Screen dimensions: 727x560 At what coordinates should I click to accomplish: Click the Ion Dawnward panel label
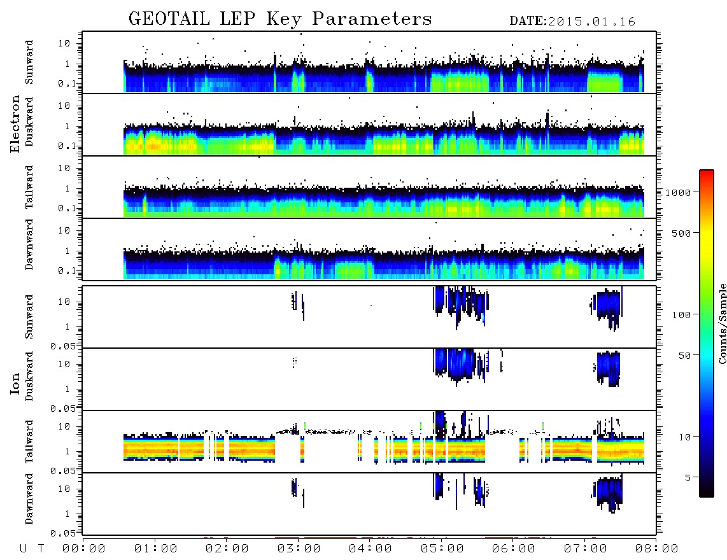tap(29, 499)
